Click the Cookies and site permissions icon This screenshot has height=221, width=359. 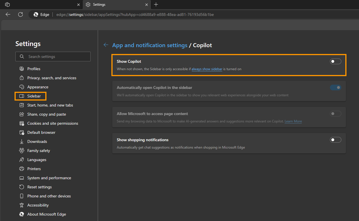(22, 123)
